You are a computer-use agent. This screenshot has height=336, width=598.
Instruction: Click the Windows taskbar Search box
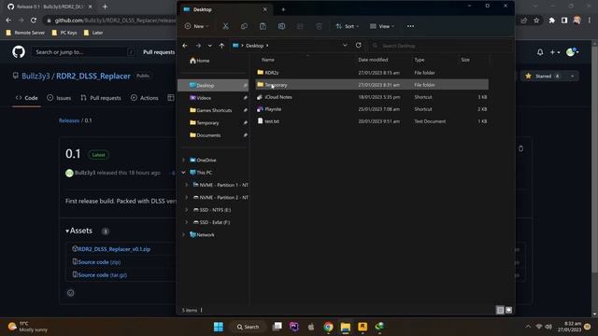(248, 327)
